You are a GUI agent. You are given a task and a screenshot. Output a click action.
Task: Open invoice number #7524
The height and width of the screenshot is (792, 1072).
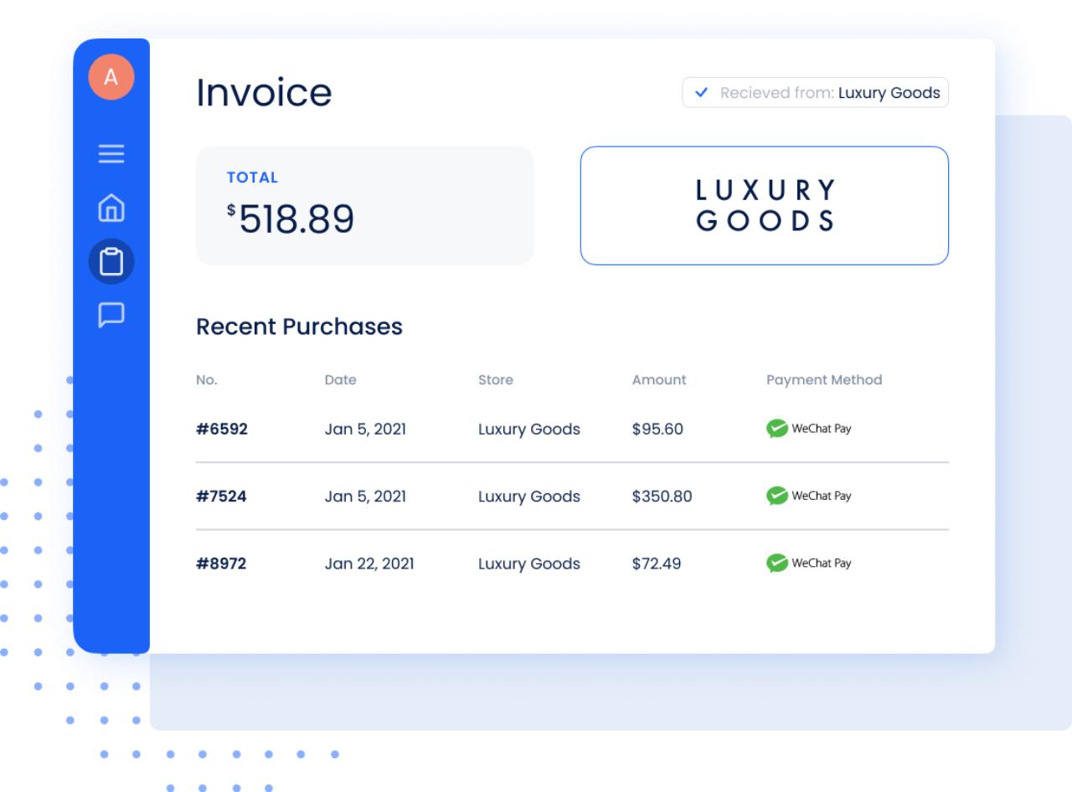coord(221,496)
